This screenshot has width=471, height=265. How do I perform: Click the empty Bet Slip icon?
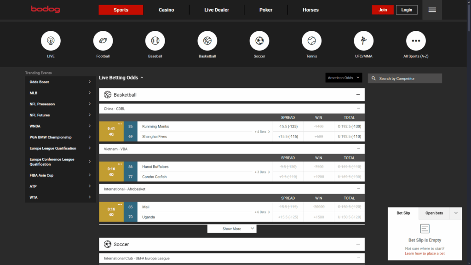[424, 228]
